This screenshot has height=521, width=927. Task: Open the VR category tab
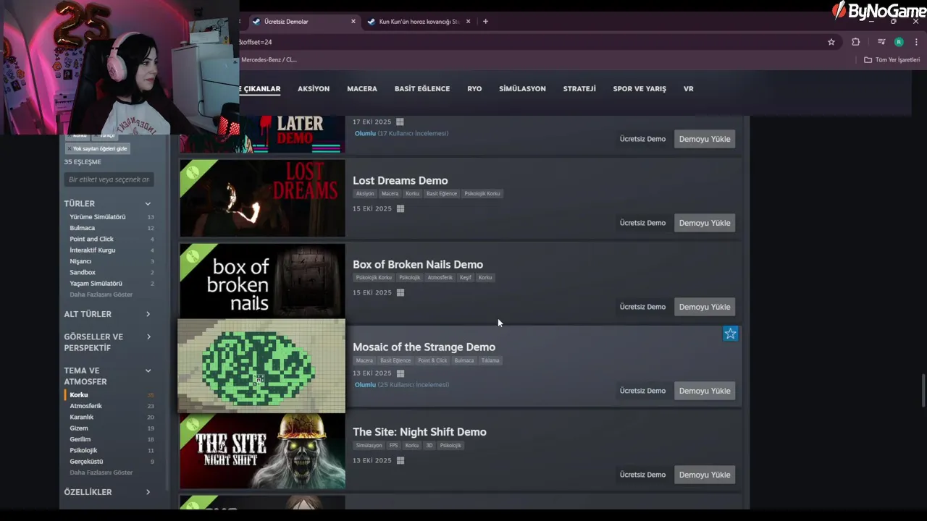coord(688,89)
